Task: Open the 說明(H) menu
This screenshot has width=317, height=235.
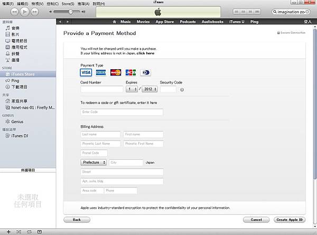Action: [99, 4]
